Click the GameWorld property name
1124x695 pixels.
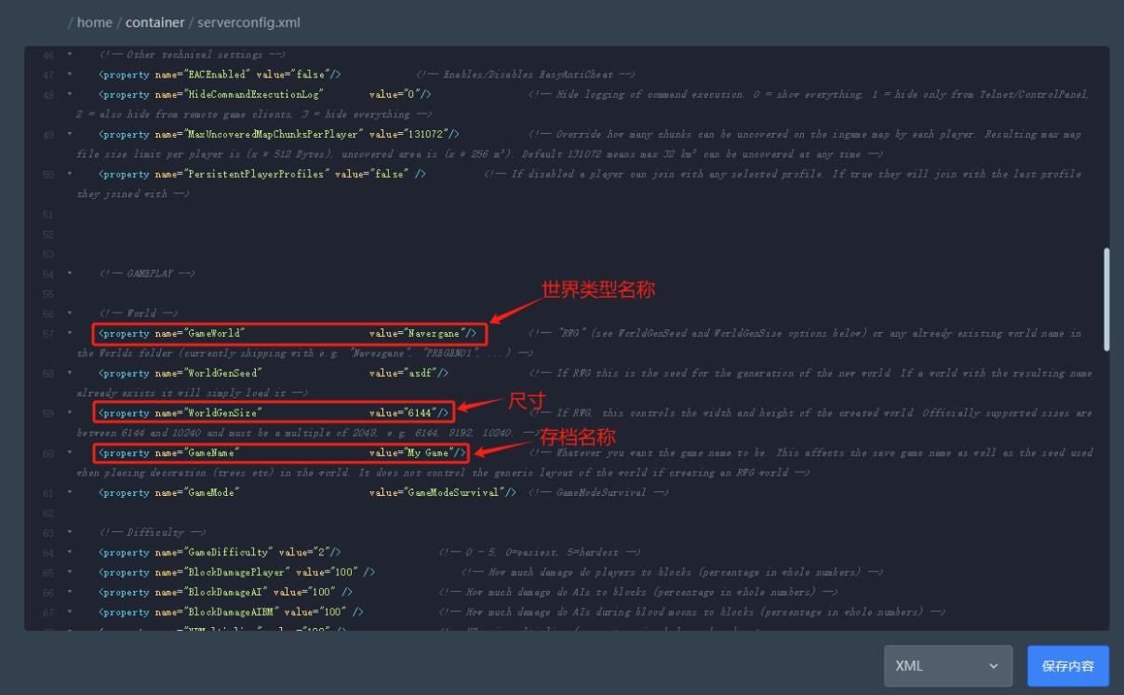(x=216, y=333)
